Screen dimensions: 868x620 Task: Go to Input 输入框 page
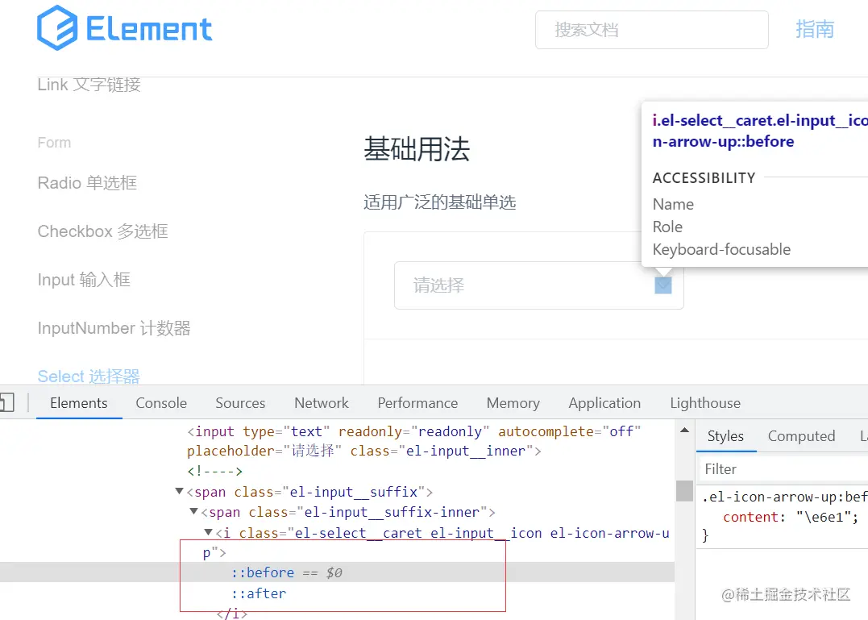point(84,280)
